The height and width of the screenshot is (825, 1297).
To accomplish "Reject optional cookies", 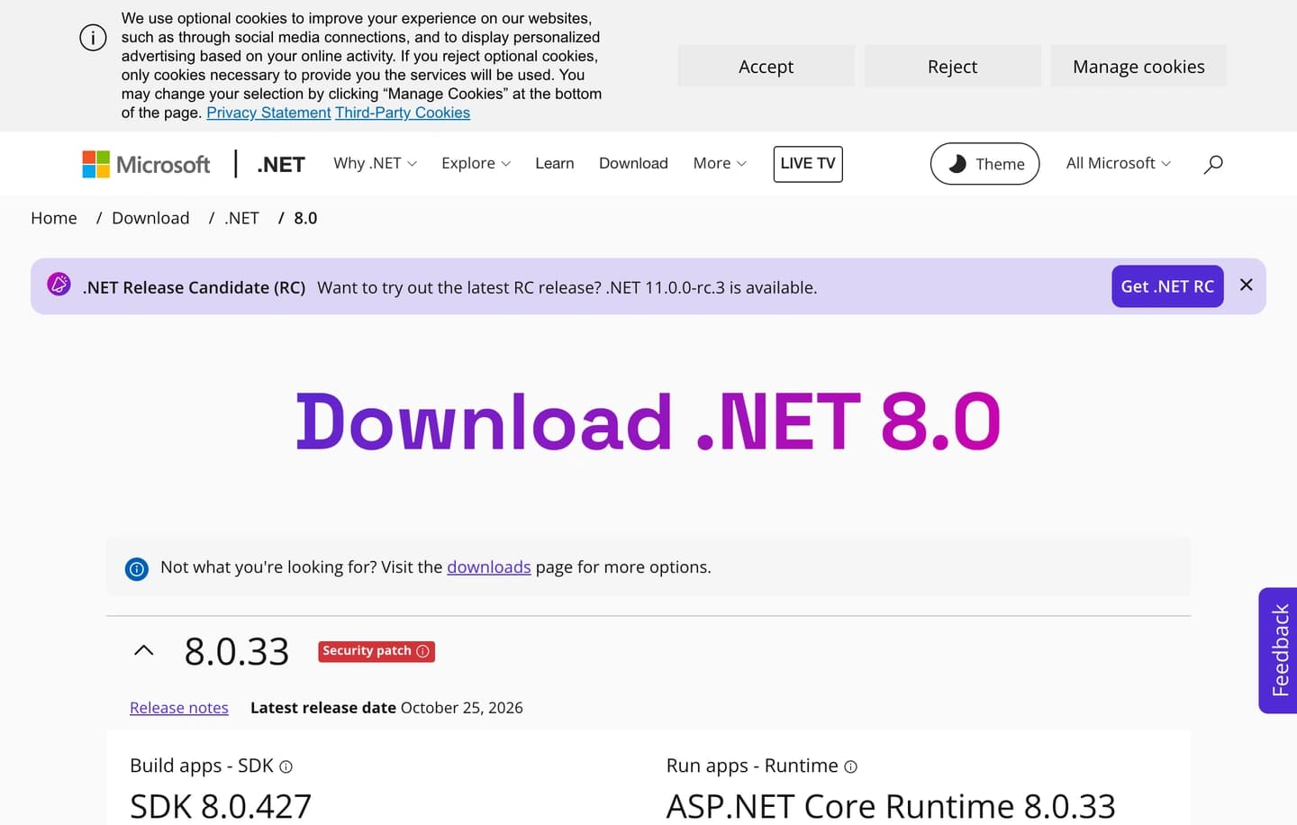I will (x=952, y=67).
